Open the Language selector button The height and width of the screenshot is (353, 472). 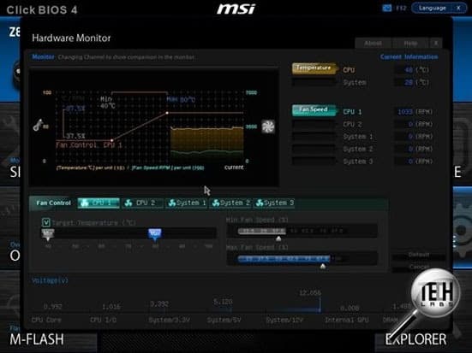click(x=432, y=8)
